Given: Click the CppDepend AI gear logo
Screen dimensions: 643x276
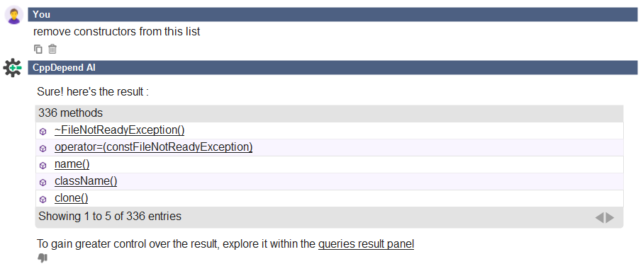Looking at the screenshot, I should point(12,67).
